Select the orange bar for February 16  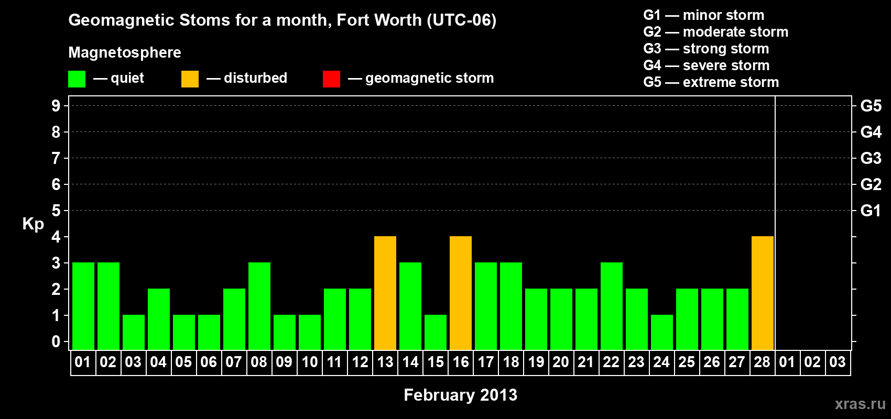[461, 293]
